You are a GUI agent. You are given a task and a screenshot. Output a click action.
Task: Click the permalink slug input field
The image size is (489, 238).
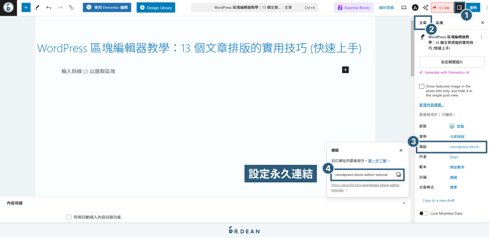[x=367, y=175]
